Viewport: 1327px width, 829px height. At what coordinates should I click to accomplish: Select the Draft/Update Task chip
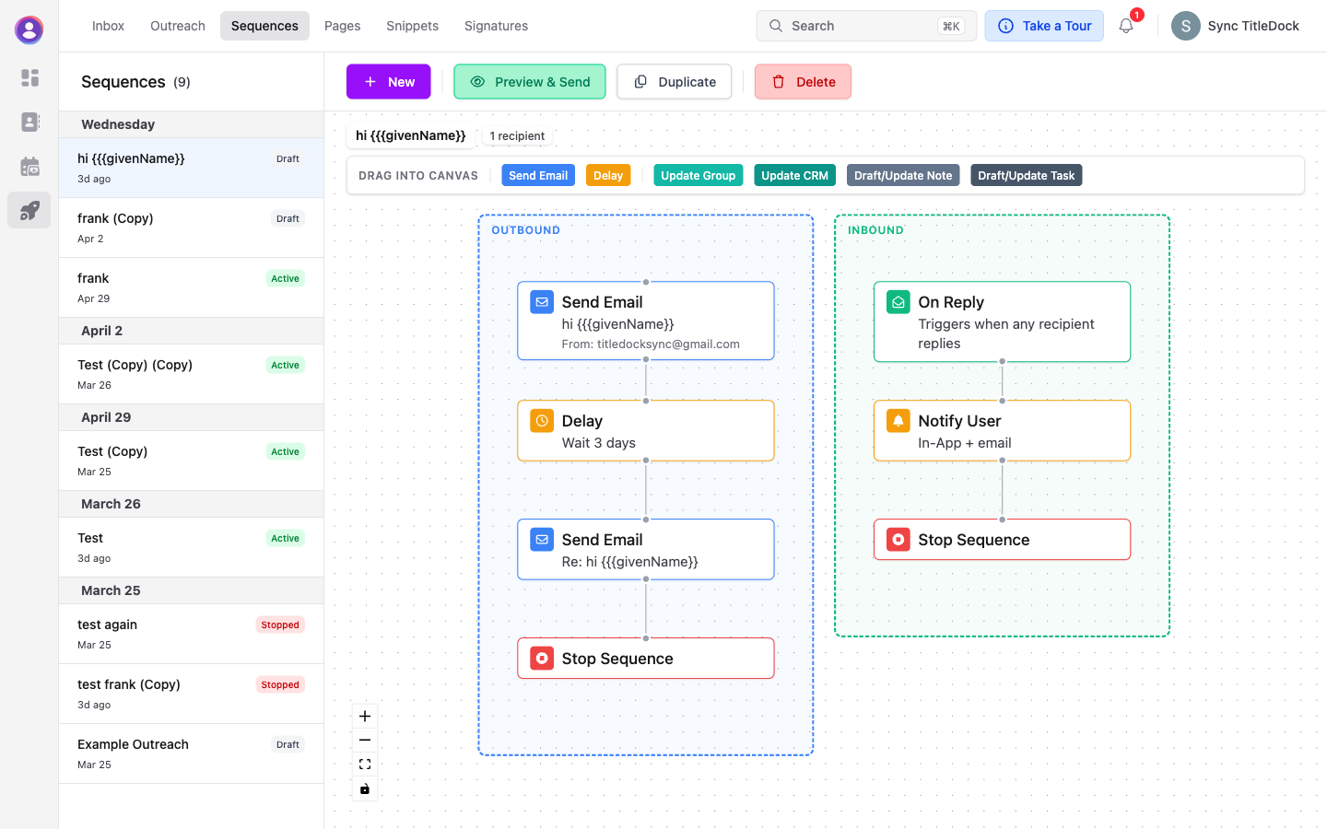(x=1027, y=176)
